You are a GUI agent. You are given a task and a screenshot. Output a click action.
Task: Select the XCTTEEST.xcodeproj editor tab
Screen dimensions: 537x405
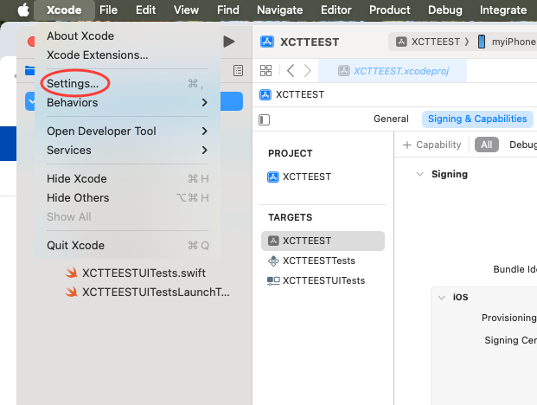click(x=393, y=71)
